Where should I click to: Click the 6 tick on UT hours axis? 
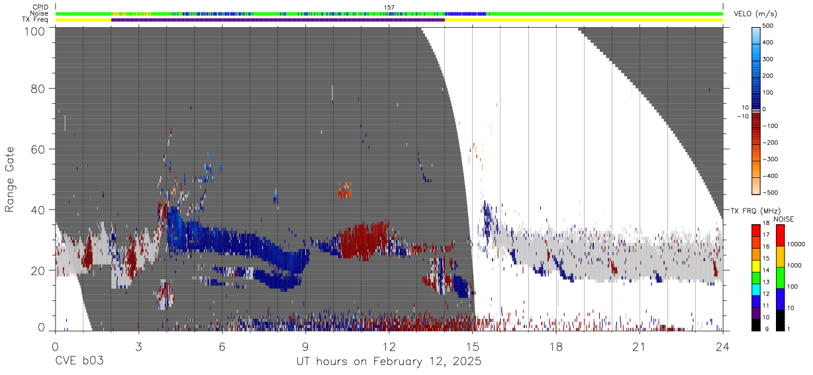tap(222, 347)
